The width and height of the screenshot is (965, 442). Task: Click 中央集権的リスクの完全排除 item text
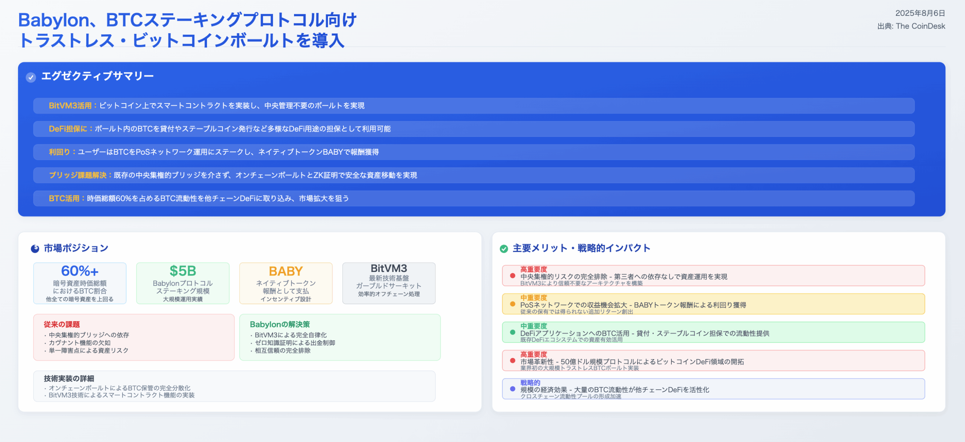coord(624,277)
